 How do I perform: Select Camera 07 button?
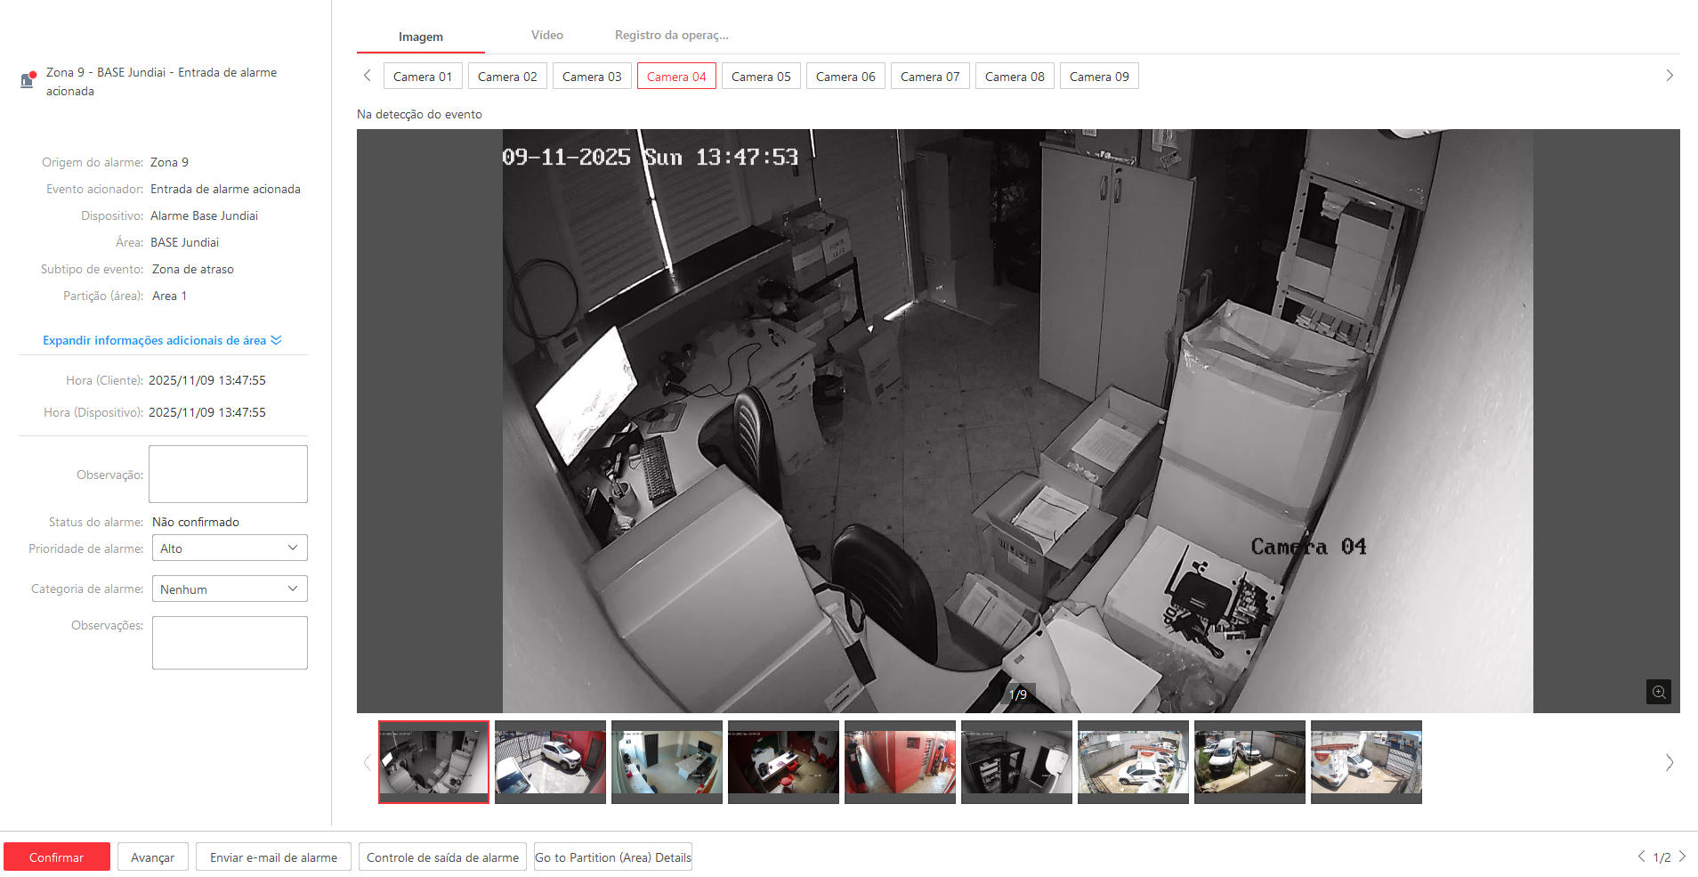pyautogui.click(x=929, y=77)
